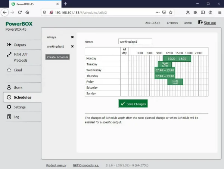The width and height of the screenshot is (224, 169).
Task: Bookmark this page with star
Action: pyautogui.click(x=171, y=12)
